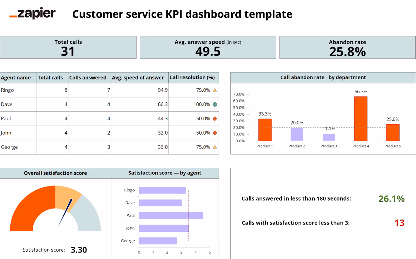Click Dave's 100.0% call resolution value
The image size is (416, 259).
pos(202,105)
